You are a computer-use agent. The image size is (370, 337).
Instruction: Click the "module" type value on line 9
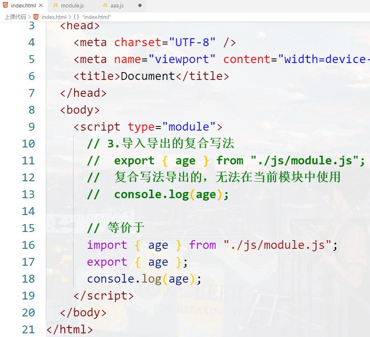pos(189,127)
